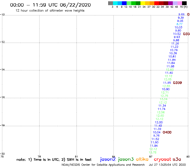Click the yellow swatch in the color scale
Image resolution: width=190 pixels, height=167 pixels.
pyautogui.click(x=143, y=3)
